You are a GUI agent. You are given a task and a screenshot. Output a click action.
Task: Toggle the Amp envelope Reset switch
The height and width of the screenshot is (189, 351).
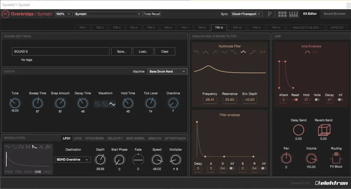click(x=295, y=100)
